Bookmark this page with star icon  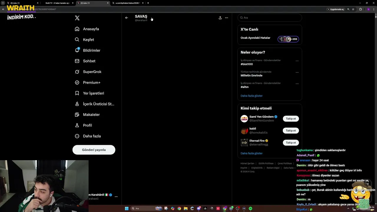pyautogui.click(x=353, y=9)
